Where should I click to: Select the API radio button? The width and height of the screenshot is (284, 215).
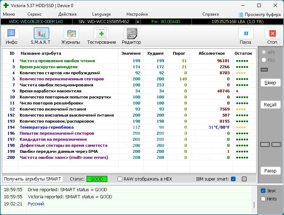(x=264, y=52)
